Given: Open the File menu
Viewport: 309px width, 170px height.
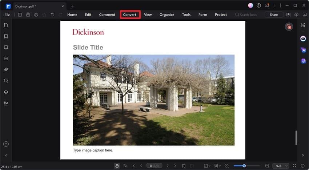Looking at the screenshot, I should 7,15.
